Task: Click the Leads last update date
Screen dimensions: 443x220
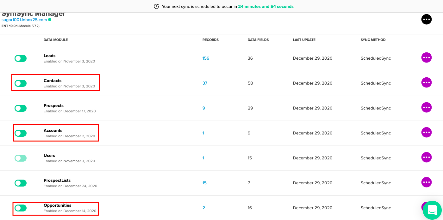Action: click(313, 58)
